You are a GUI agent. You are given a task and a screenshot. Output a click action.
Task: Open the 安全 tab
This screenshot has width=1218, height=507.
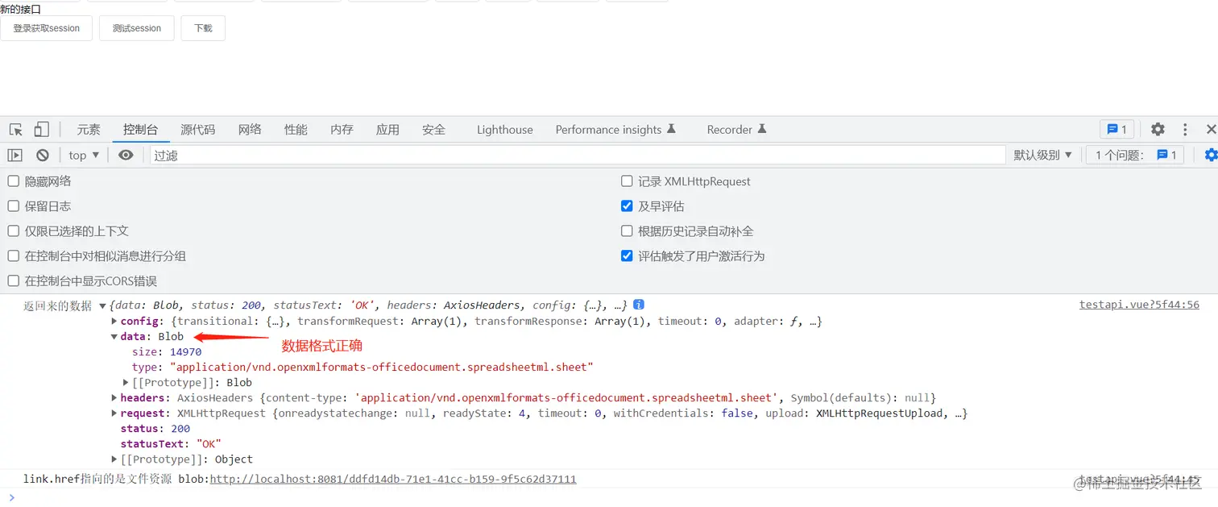(x=433, y=130)
